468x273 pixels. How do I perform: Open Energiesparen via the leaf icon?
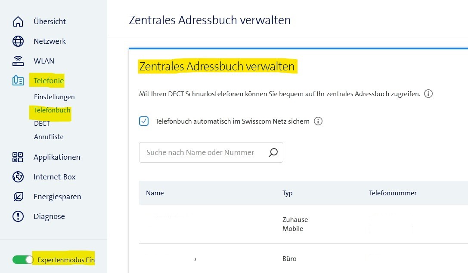point(17,196)
